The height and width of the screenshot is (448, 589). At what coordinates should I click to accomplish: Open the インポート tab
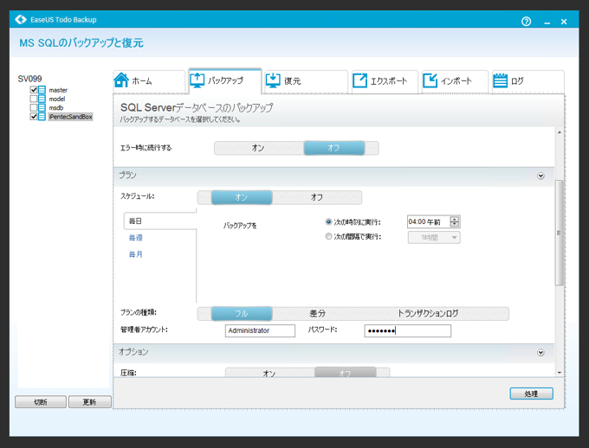(455, 81)
